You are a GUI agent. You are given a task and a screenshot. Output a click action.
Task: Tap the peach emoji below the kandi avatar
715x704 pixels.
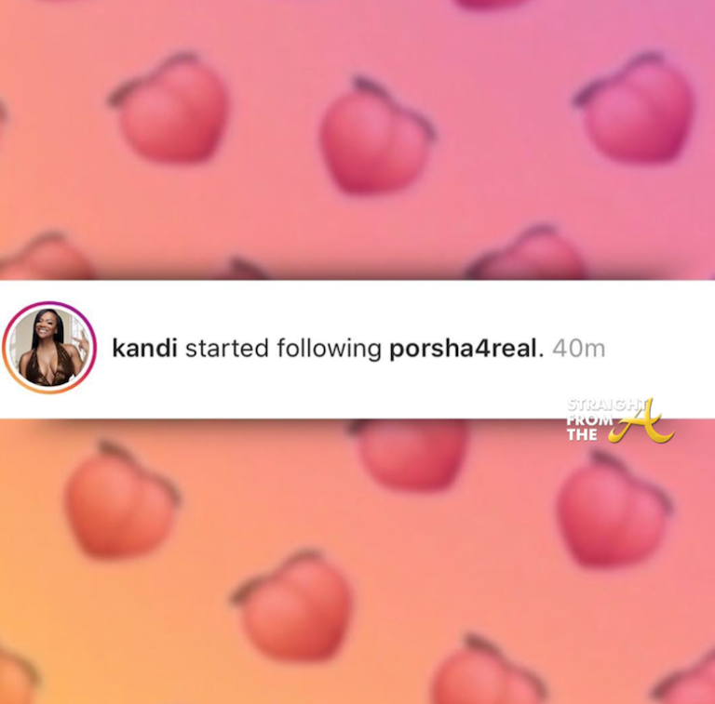click(x=122, y=500)
